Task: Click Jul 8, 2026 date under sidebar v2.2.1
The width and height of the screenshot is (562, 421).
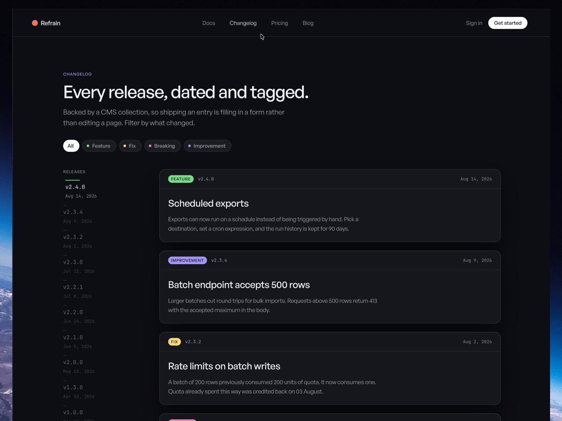Action: 78,296
